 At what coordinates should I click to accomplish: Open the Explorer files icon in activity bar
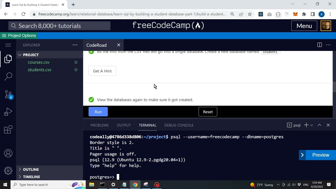pyautogui.click(x=8, y=59)
